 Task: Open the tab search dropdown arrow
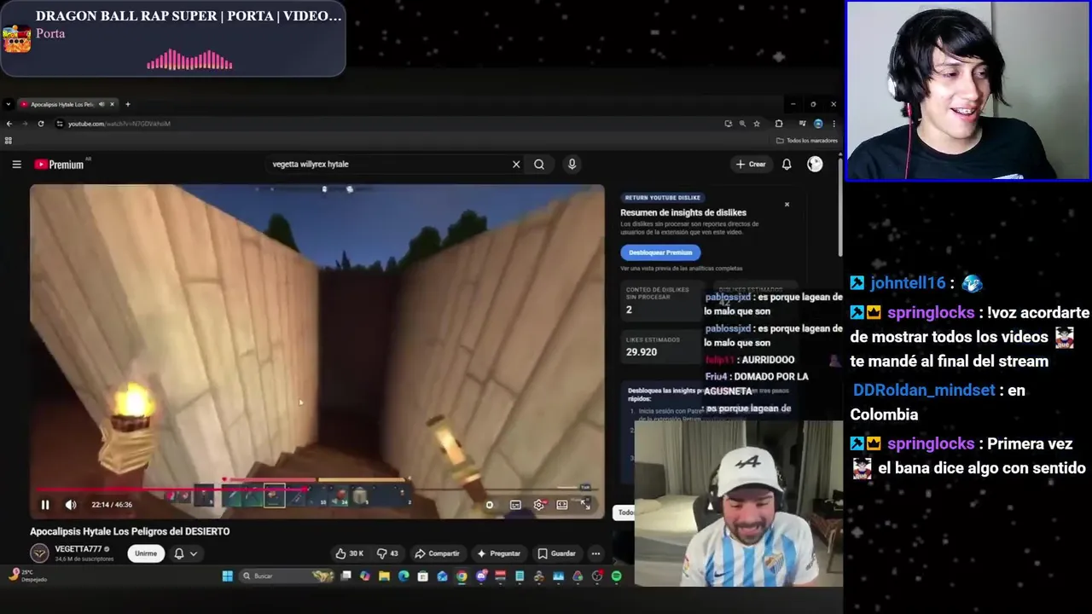tap(8, 104)
